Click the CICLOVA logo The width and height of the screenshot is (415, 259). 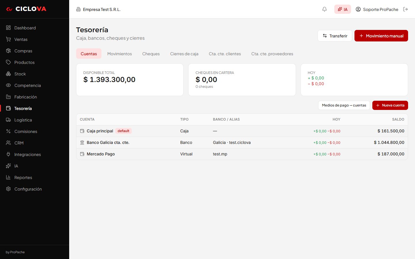pyautogui.click(x=26, y=9)
